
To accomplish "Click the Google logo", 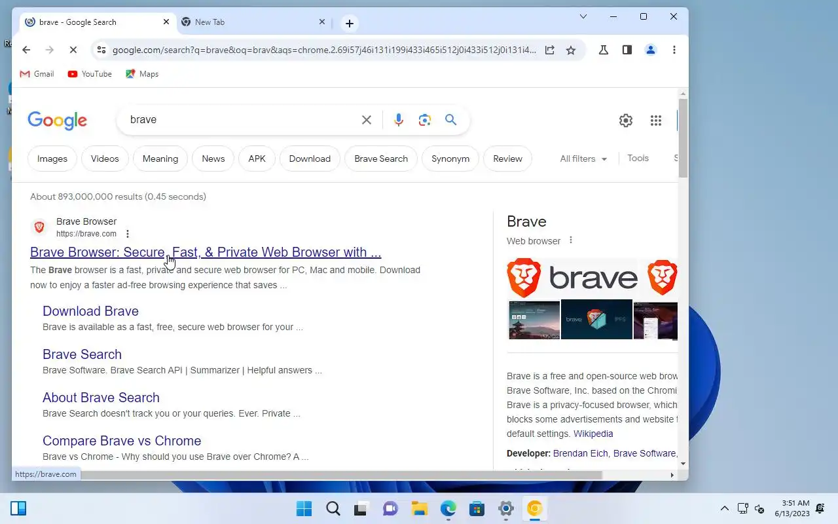I will pos(58,121).
